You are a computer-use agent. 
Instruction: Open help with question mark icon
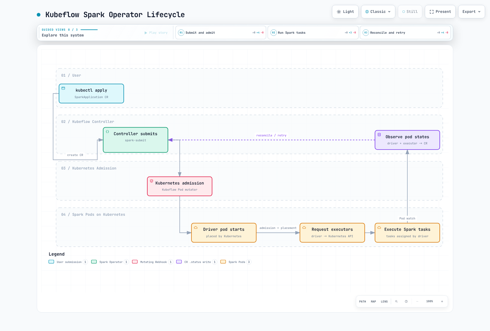(406, 302)
